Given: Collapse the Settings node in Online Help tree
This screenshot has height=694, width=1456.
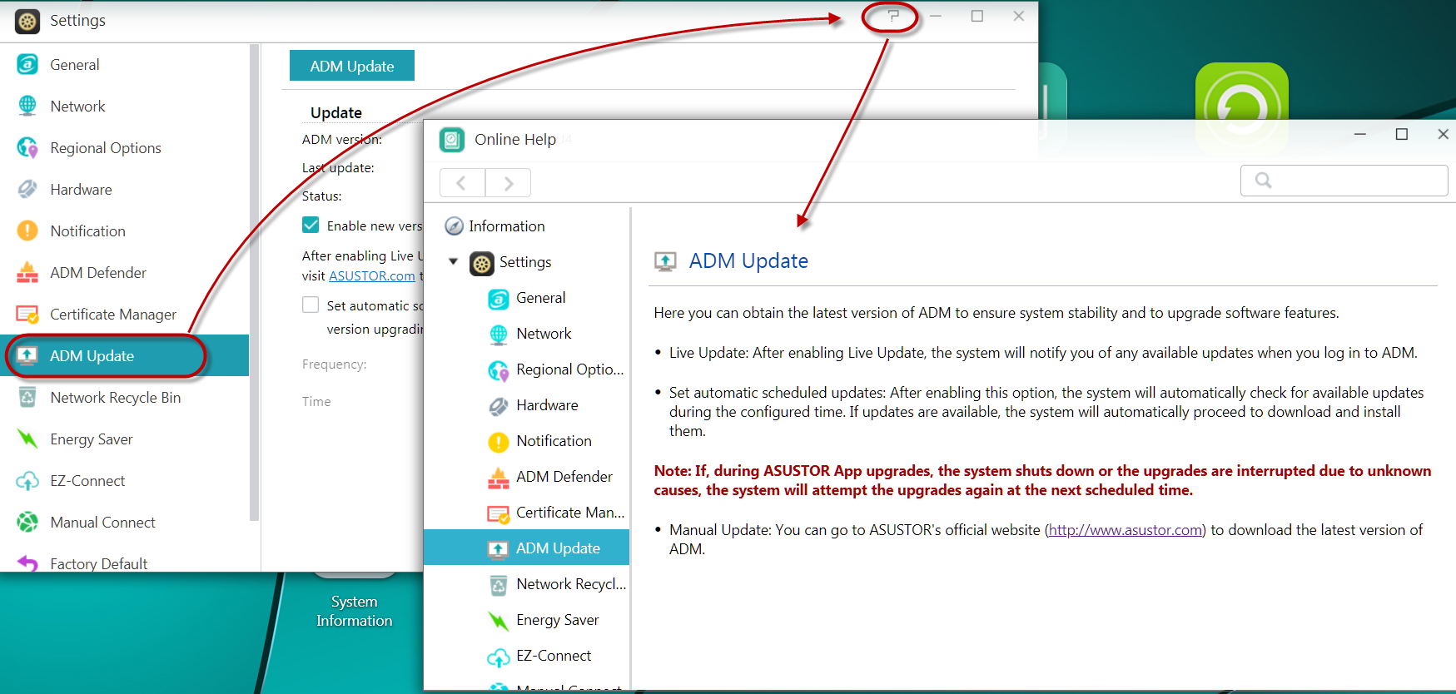Looking at the screenshot, I should point(454,261).
